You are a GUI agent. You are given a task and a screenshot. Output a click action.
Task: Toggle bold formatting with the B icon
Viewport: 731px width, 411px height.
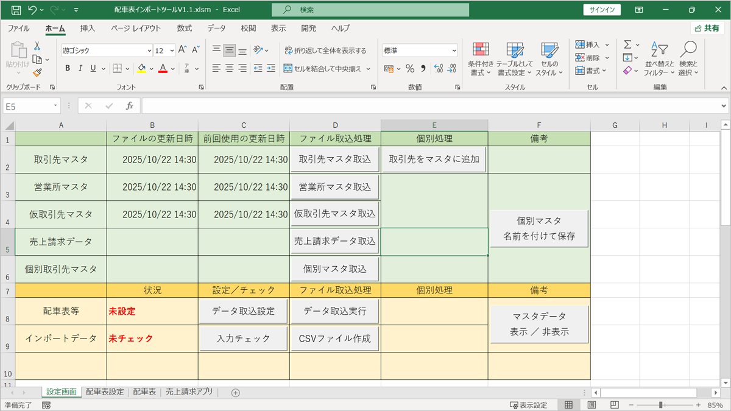pyautogui.click(x=67, y=68)
